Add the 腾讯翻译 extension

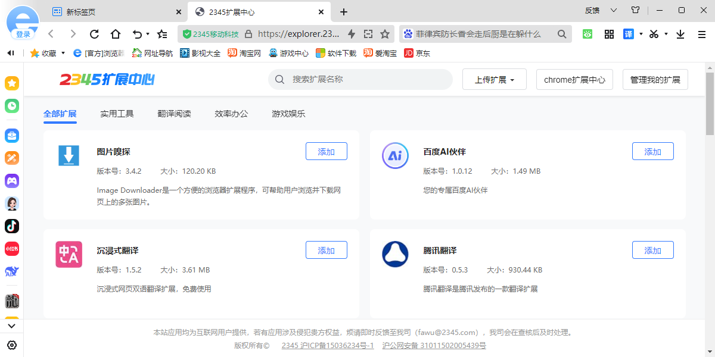pyautogui.click(x=653, y=250)
